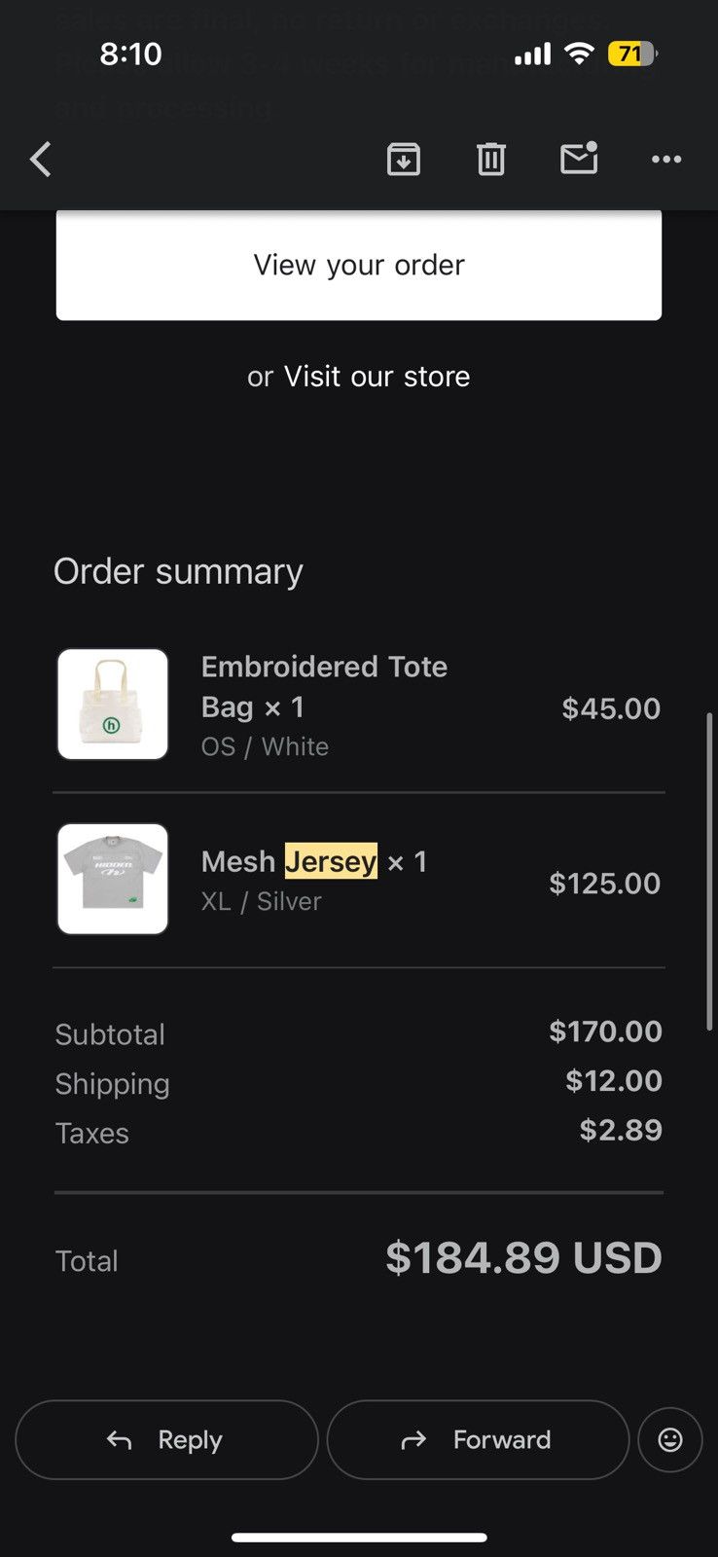Tap the Embroidered Tote Bag thumbnail
The width and height of the screenshot is (718, 1557).
(113, 705)
